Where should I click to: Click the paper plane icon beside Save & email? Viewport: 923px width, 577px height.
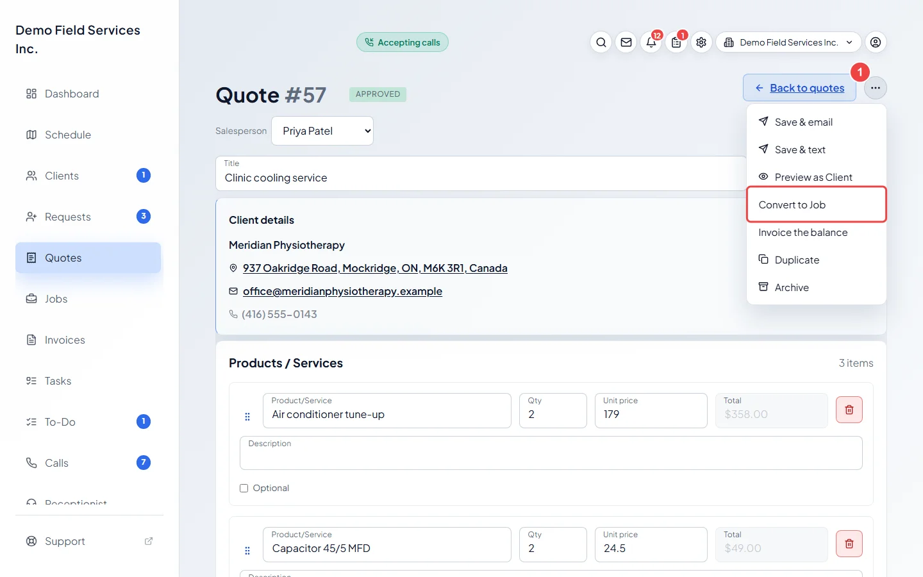pyautogui.click(x=763, y=121)
